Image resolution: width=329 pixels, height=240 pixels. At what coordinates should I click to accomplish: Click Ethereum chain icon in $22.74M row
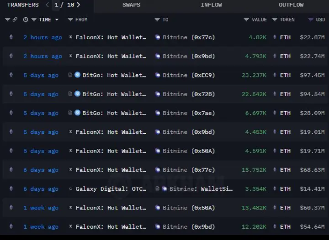(x=11, y=56)
